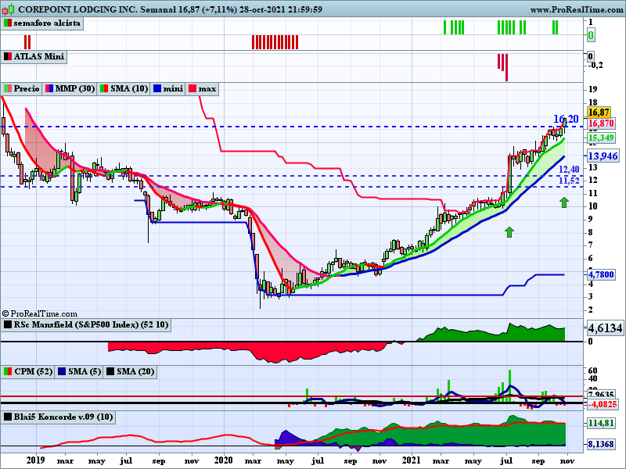The image size is (626, 469).
Task: Click the SMA (20) black swatch
Action: coord(110,371)
